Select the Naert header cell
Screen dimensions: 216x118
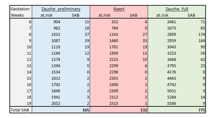pos(119,9)
